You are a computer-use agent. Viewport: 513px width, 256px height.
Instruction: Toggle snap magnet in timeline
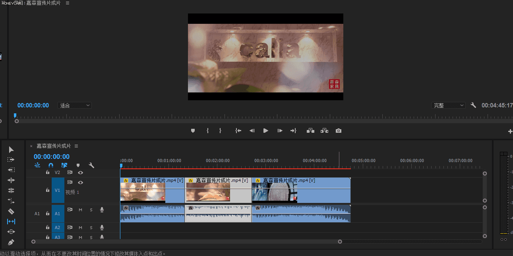point(51,165)
